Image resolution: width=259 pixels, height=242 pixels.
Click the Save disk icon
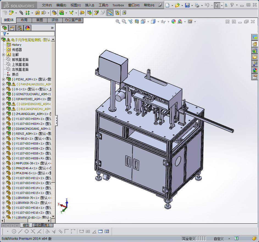pyautogui.click(x=187, y=5)
